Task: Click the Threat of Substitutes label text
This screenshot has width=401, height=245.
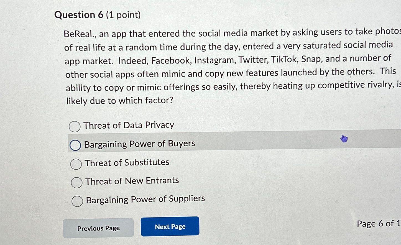Action: (126, 163)
